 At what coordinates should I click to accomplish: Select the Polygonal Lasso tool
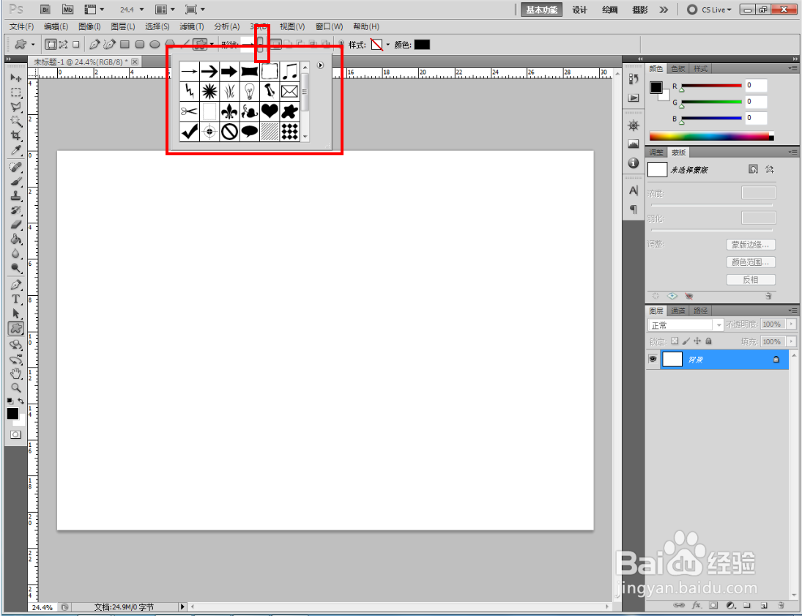16,107
